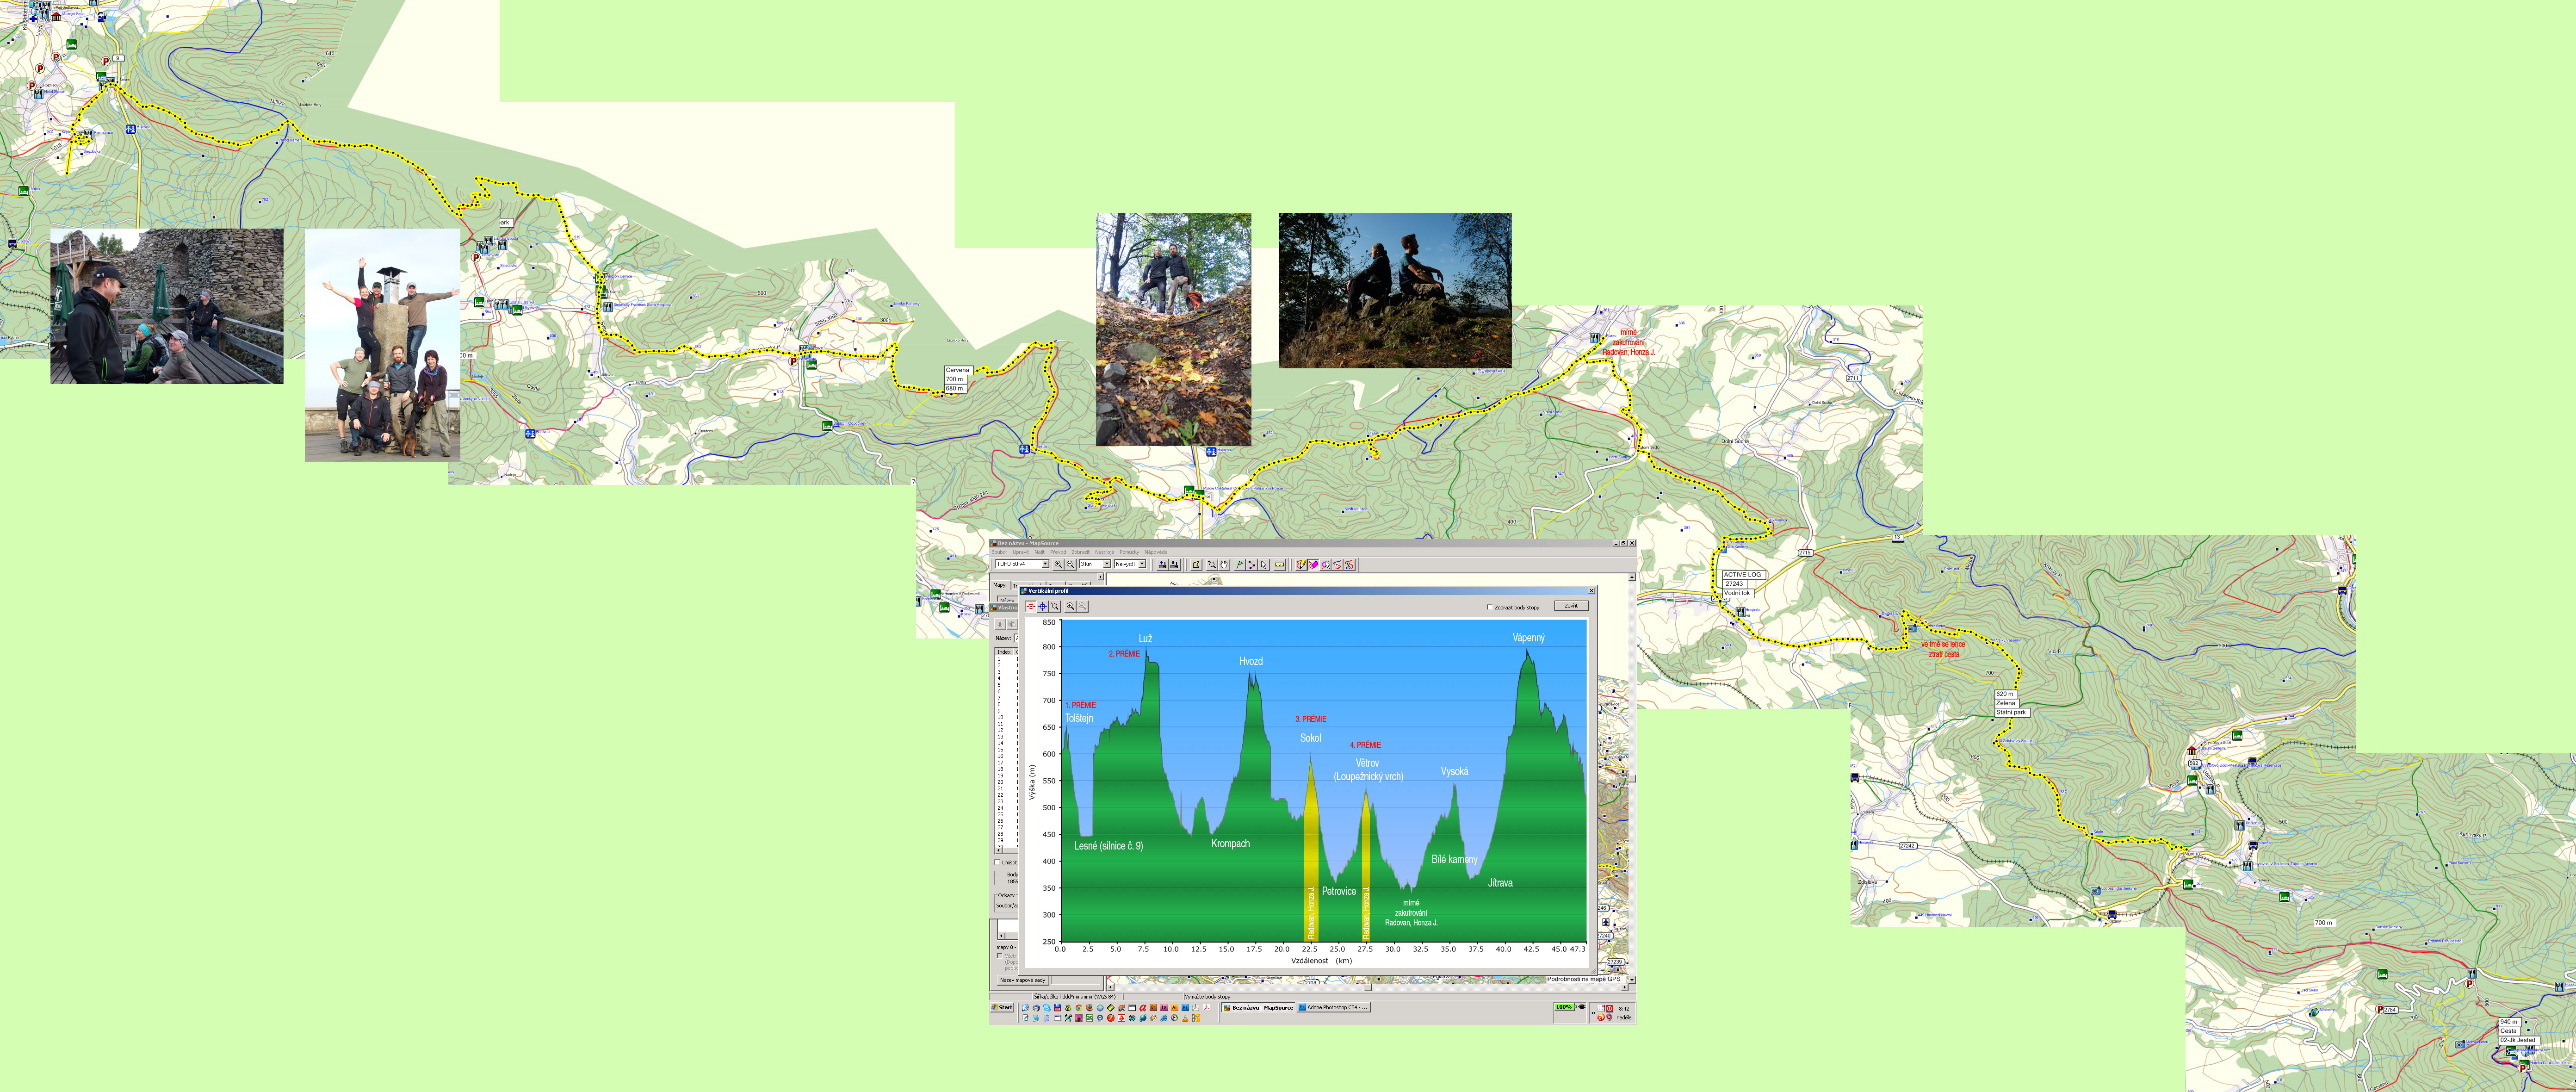Select the arrow Selection tool

pos(1264,565)
